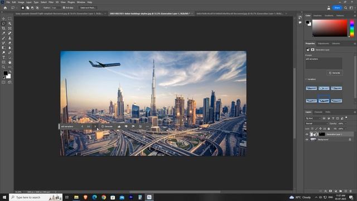
Task: Click the foreground color swatch in toolbox
Action: click(5, 73)
